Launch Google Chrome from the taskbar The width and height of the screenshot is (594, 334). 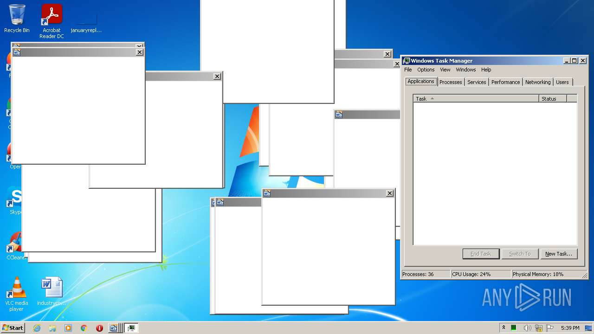[84, 328]
